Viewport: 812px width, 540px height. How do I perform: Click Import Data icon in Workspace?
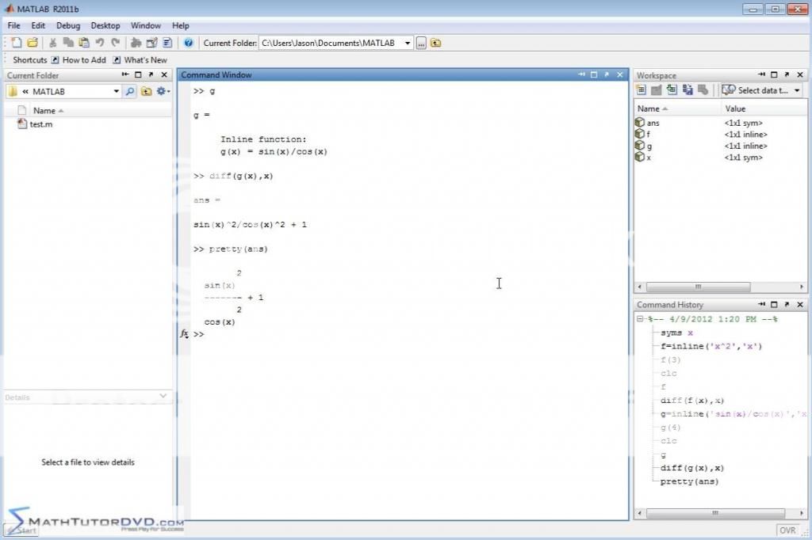tap(672, 90)
